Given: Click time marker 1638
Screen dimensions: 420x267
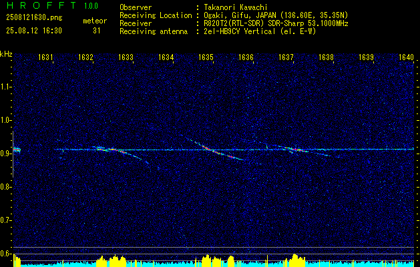Looking at the screenshot, I should pyautogui.click(x=327, y=57).
